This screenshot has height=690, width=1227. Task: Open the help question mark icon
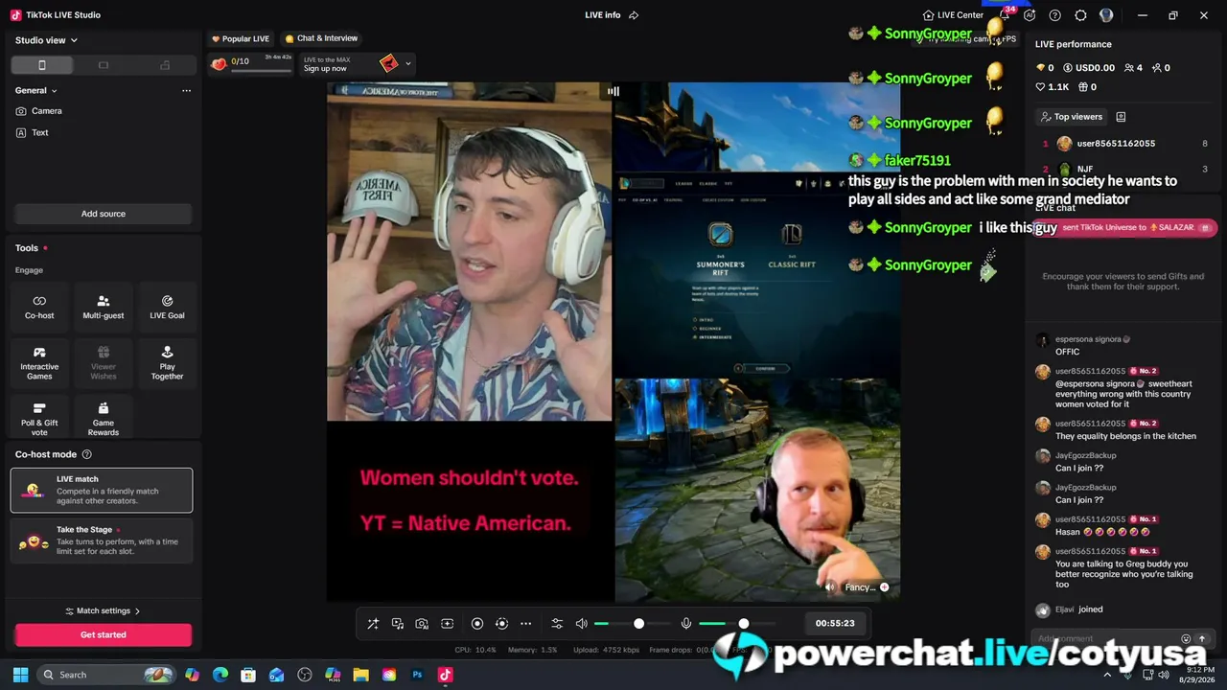pyautogui.click(x=1055, y=15)
